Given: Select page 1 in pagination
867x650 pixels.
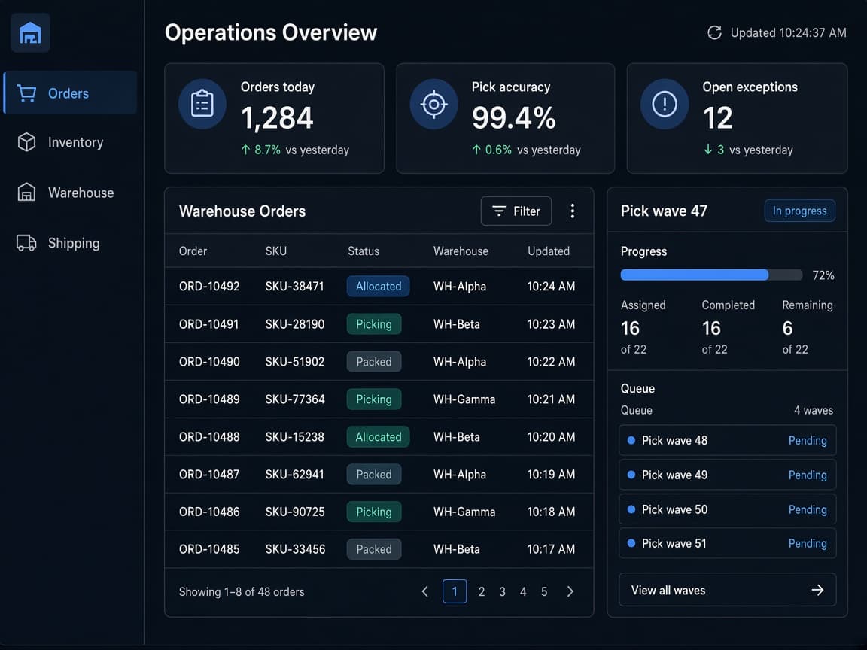Looking at the screenshot, I should click(x=455, y=591).
